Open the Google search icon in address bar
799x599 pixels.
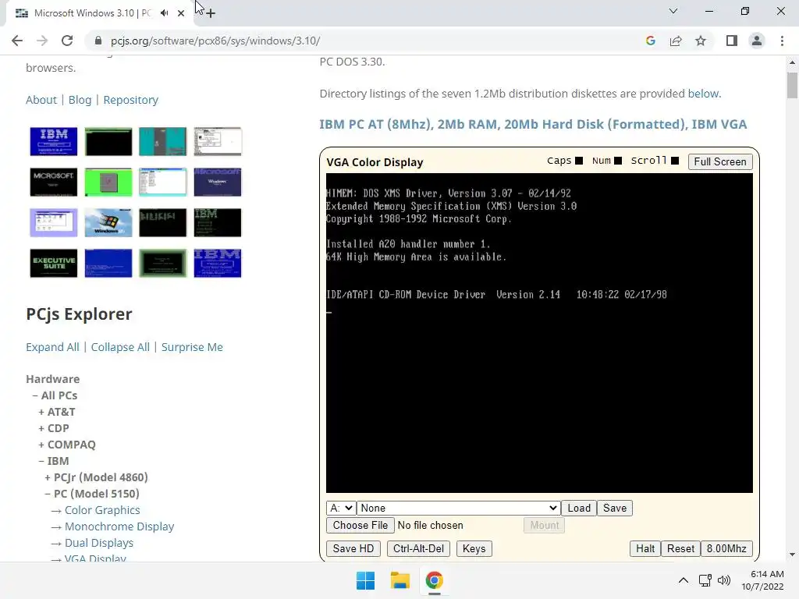pos(650,41)
